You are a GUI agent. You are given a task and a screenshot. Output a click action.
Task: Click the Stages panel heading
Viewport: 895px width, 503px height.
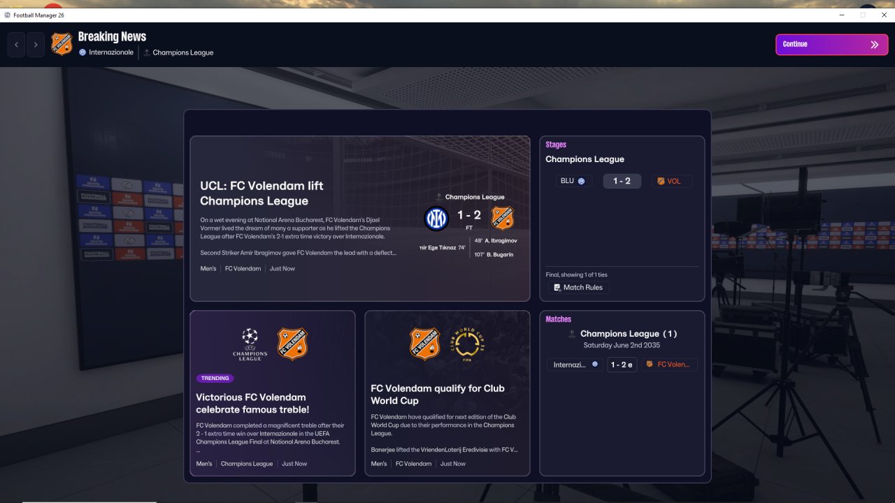point(556,145)
